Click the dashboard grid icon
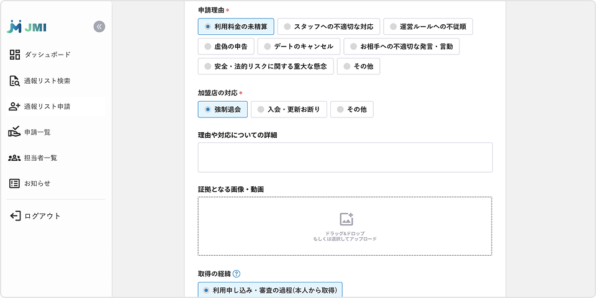The height and width of the screenshot is (298, 596). 15,55
